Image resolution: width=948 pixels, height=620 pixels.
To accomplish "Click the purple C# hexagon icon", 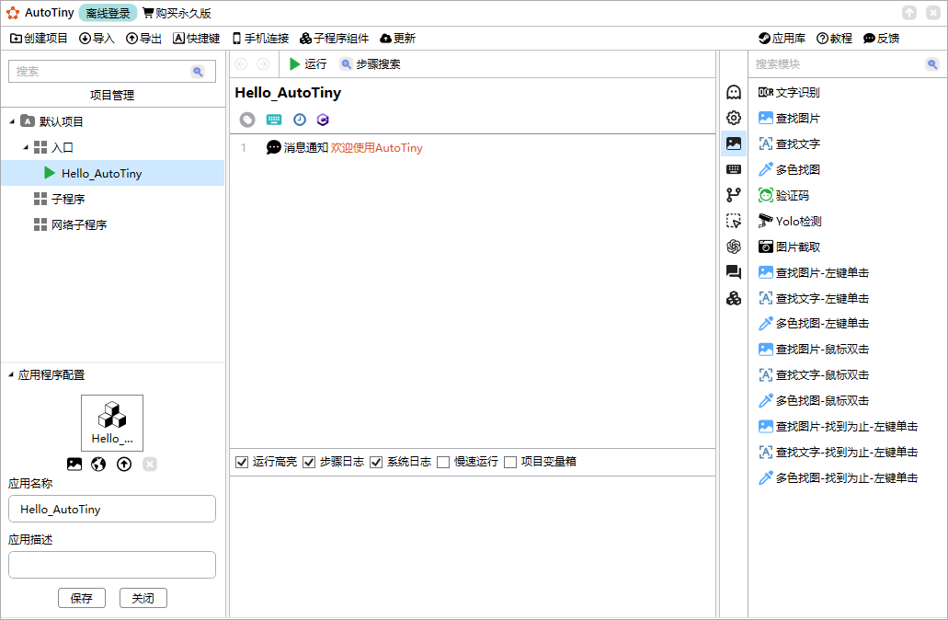I will [x=323, y=120].
